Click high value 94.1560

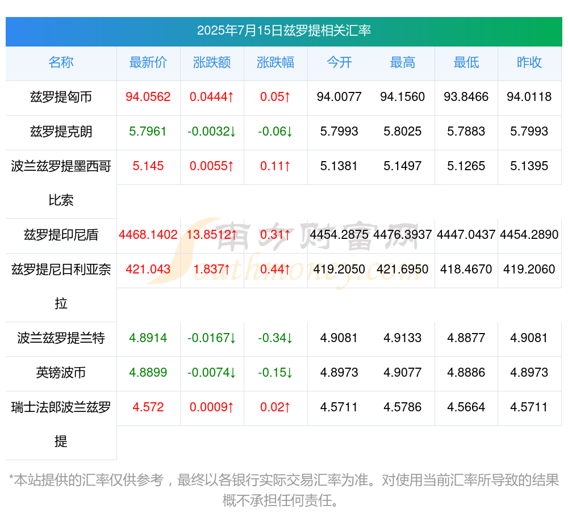[403, 96]
